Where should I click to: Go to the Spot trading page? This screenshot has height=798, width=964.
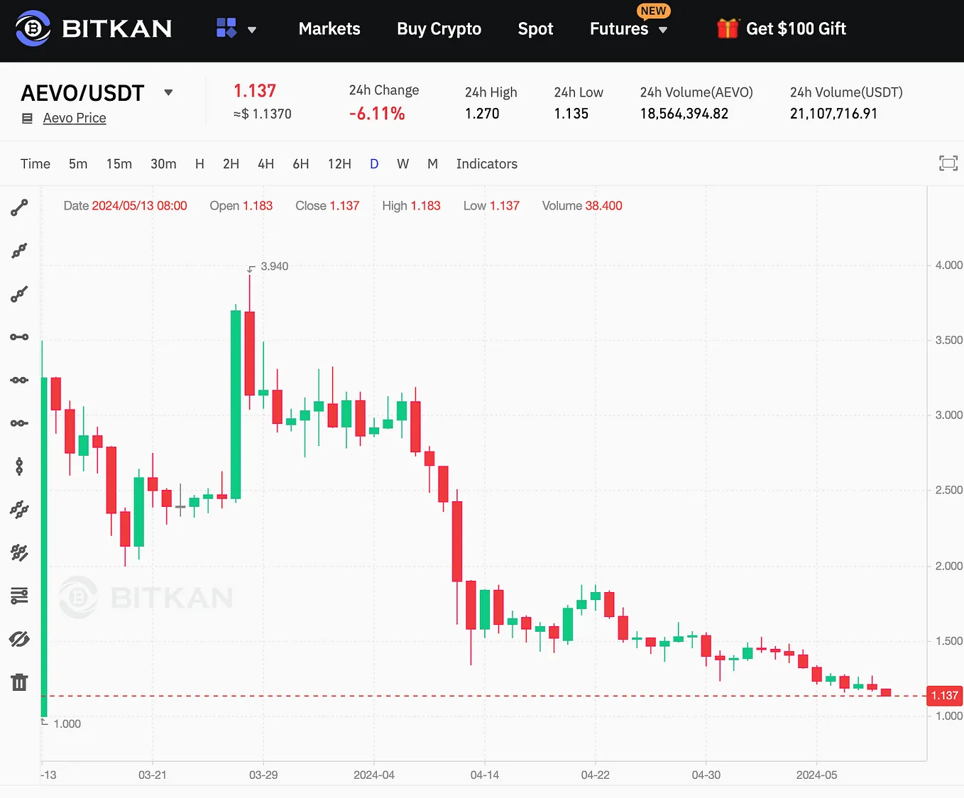535,28
